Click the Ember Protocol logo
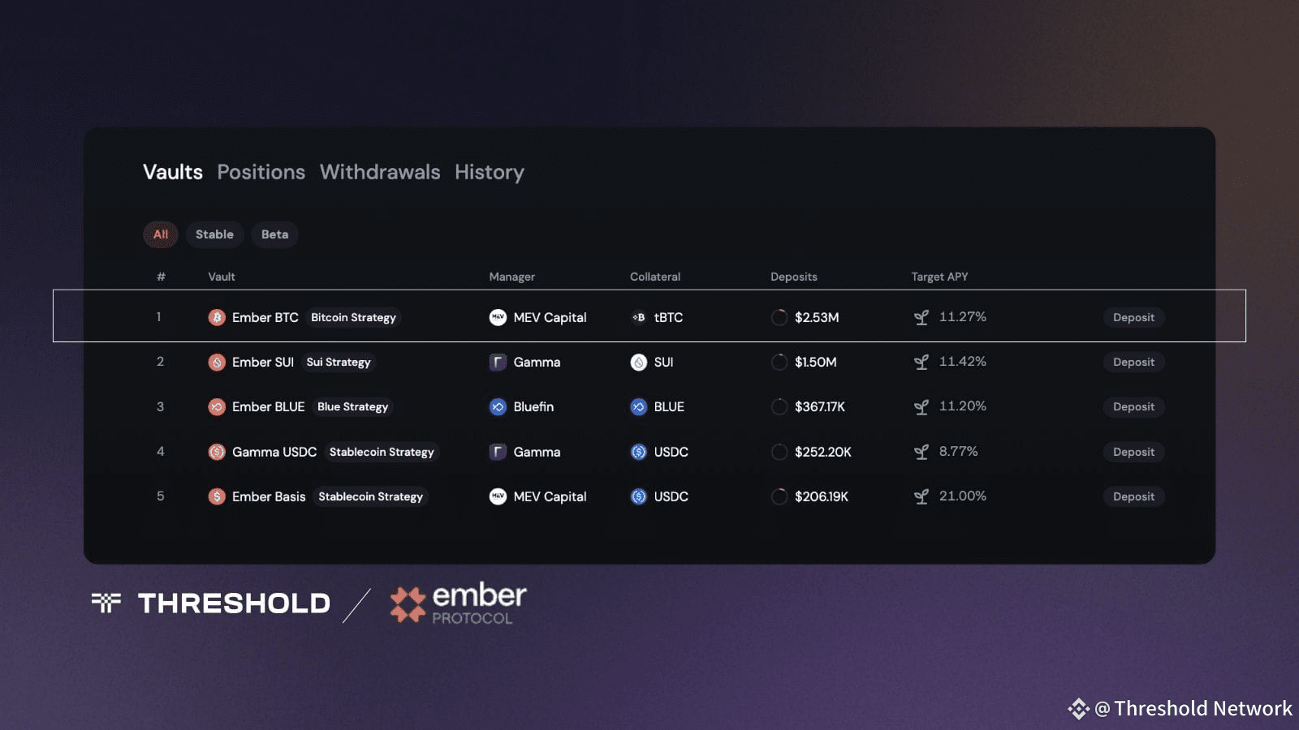This screenshot has width=1299, height=730. [x=458, y=604]
